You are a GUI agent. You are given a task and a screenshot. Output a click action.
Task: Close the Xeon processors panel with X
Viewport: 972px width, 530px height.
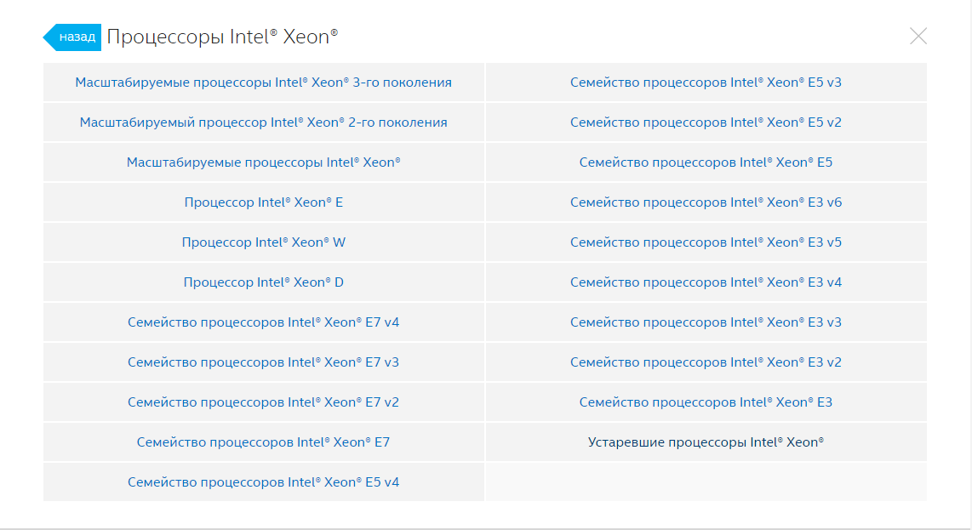918,36
